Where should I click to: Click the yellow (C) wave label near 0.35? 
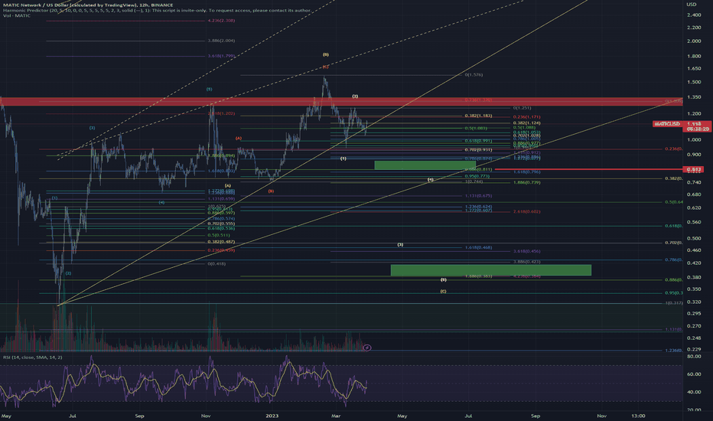[444, 292]
